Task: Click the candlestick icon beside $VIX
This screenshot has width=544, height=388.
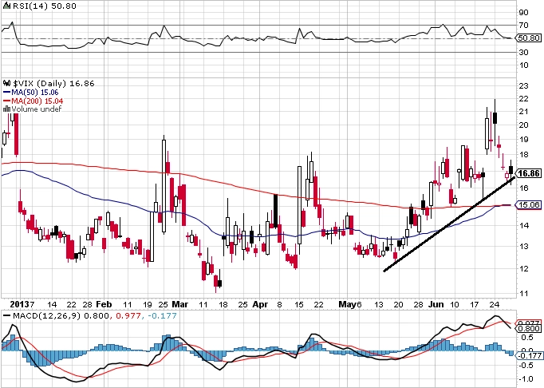Action: coord(7,83)
